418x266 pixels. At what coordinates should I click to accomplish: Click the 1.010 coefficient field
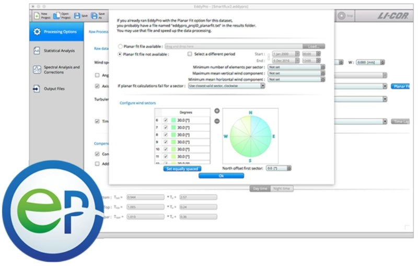click(x=146, y=217)
